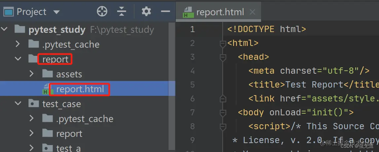This screenshot has height=152, width=379.
Task: Open Project panel settings gear
Action: 146,11
